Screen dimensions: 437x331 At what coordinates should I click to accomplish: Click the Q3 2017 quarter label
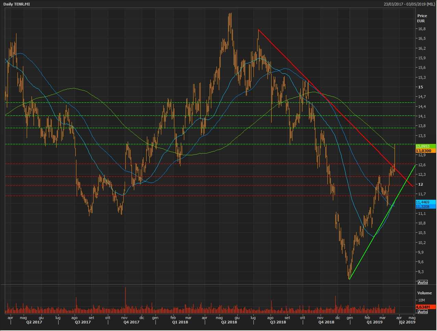(x=83, y=322)
